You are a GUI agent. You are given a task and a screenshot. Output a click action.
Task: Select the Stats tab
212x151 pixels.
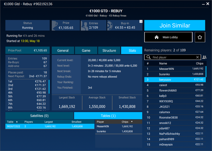[x=132, y=50]
